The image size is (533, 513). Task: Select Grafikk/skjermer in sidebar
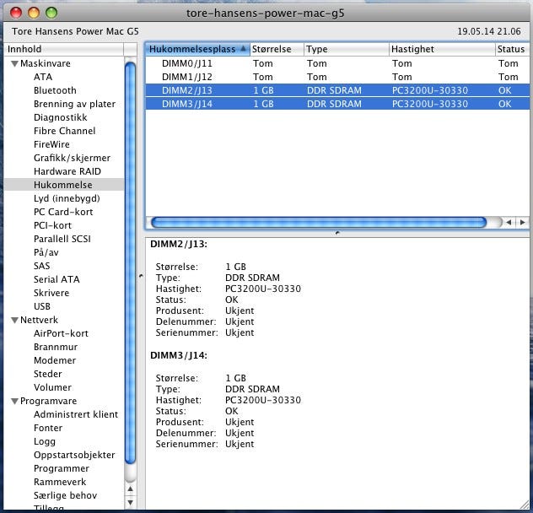pyautogui.click(x=72, y=158)
